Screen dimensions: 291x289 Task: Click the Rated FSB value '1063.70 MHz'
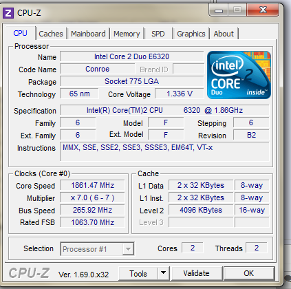92,222
